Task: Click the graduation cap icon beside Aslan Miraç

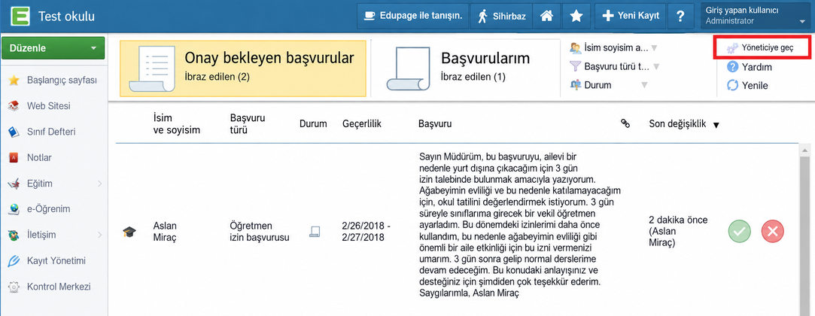Action: (x=129, y=232)
